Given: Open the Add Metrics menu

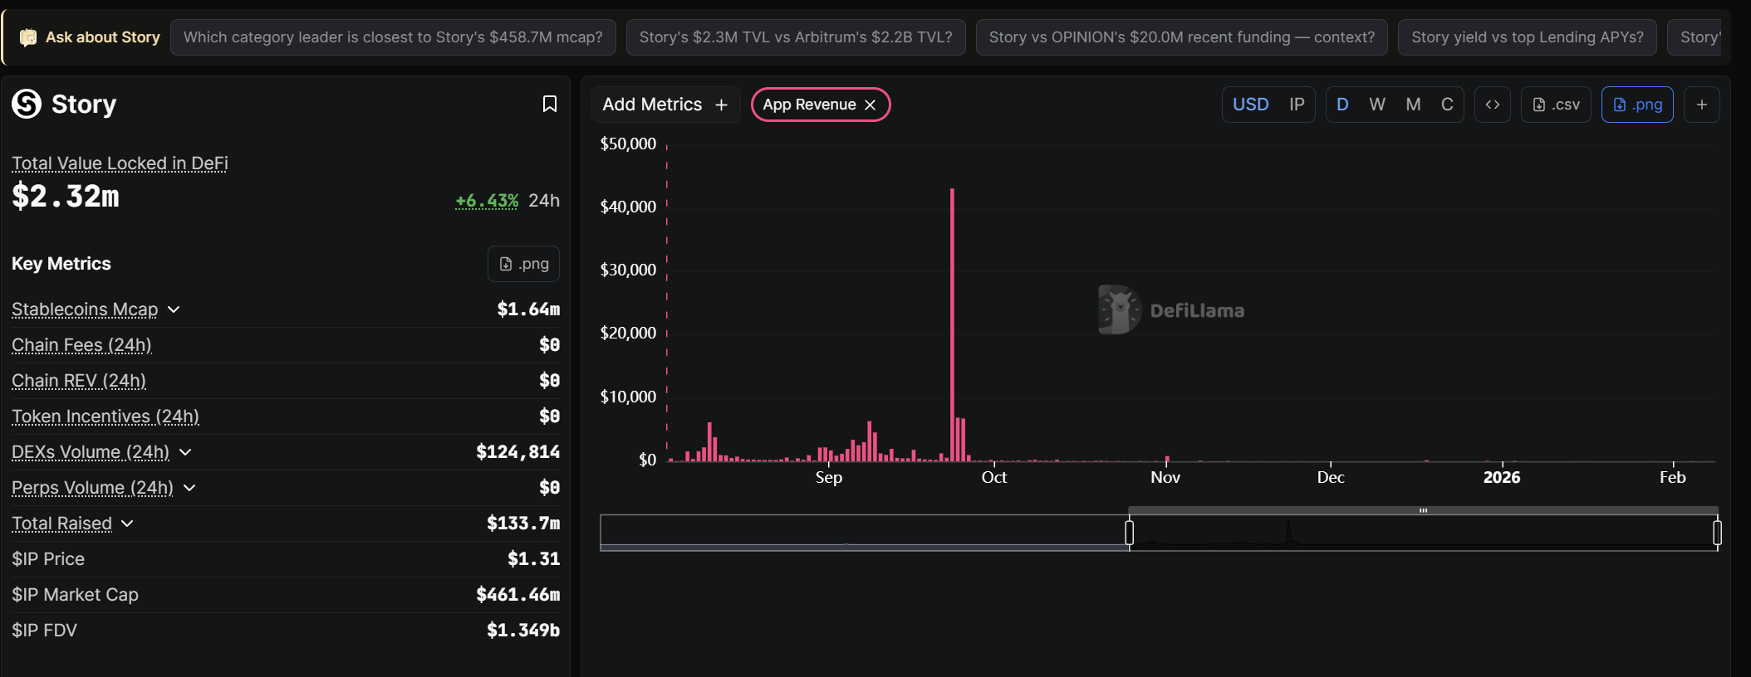Looking at the screenshot, I should coord(665,105).
